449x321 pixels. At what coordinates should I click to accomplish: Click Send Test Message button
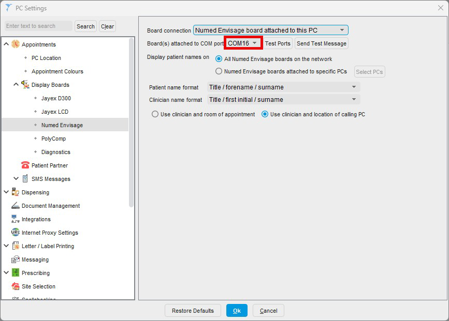pos(321,43)
